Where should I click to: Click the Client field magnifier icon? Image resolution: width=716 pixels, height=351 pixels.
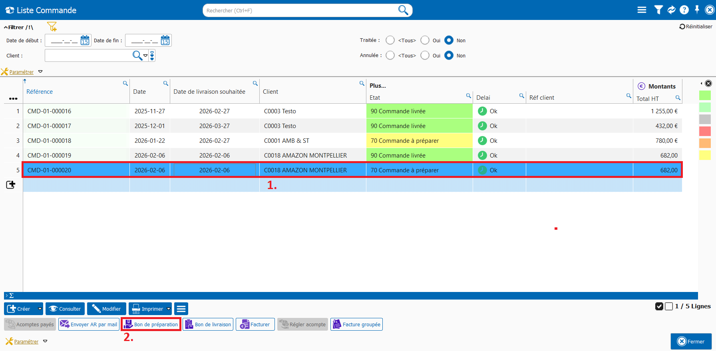point(137,55)
